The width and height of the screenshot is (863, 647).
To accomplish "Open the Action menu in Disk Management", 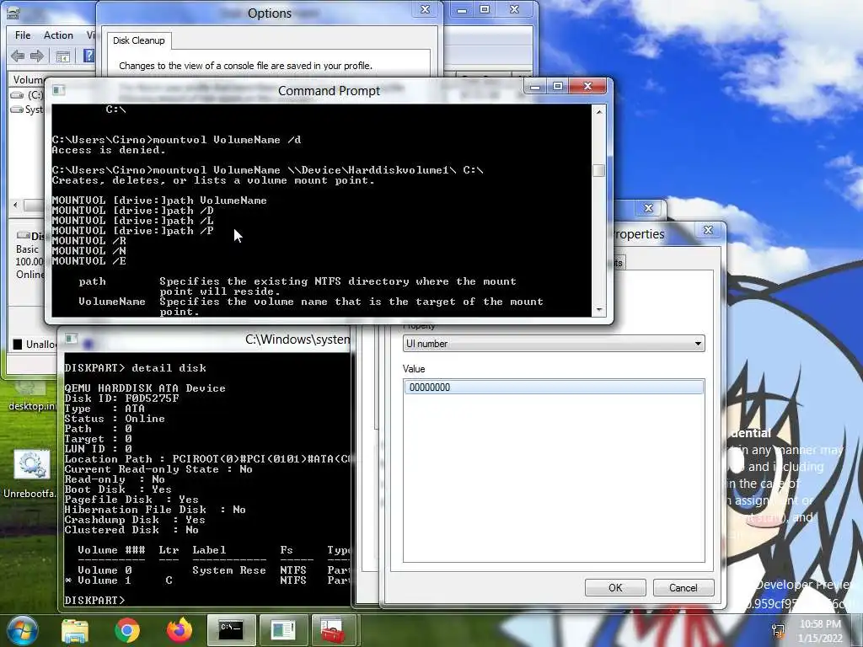I will [58, 35].
